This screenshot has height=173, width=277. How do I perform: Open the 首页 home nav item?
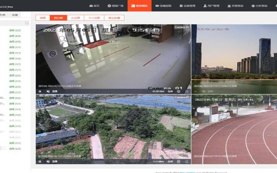coord(94,6)
